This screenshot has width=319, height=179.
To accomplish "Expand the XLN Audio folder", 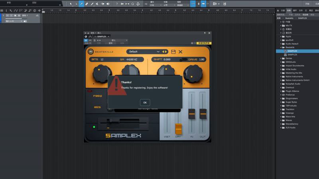I will pos(281,128).
